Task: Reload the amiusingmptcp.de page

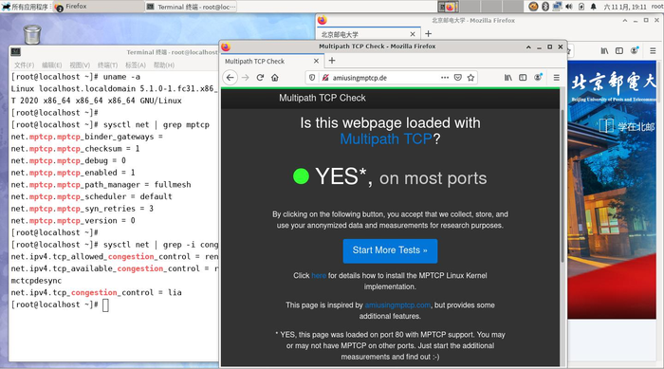Action: (261, 78)
